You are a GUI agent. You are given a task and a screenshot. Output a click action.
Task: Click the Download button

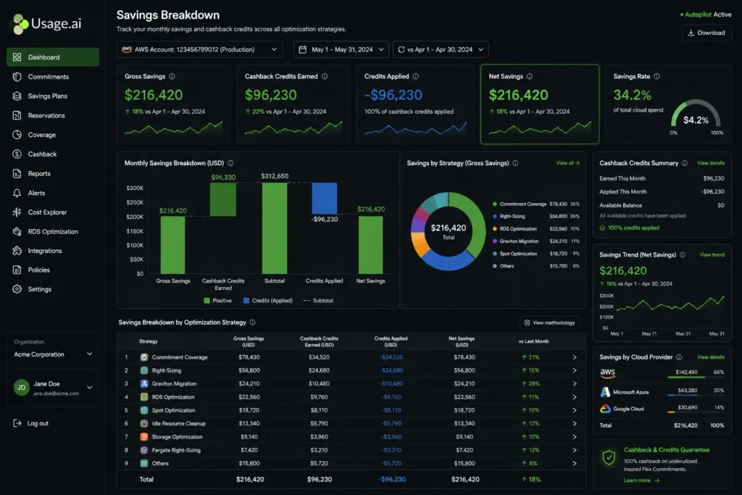[706, 33]
